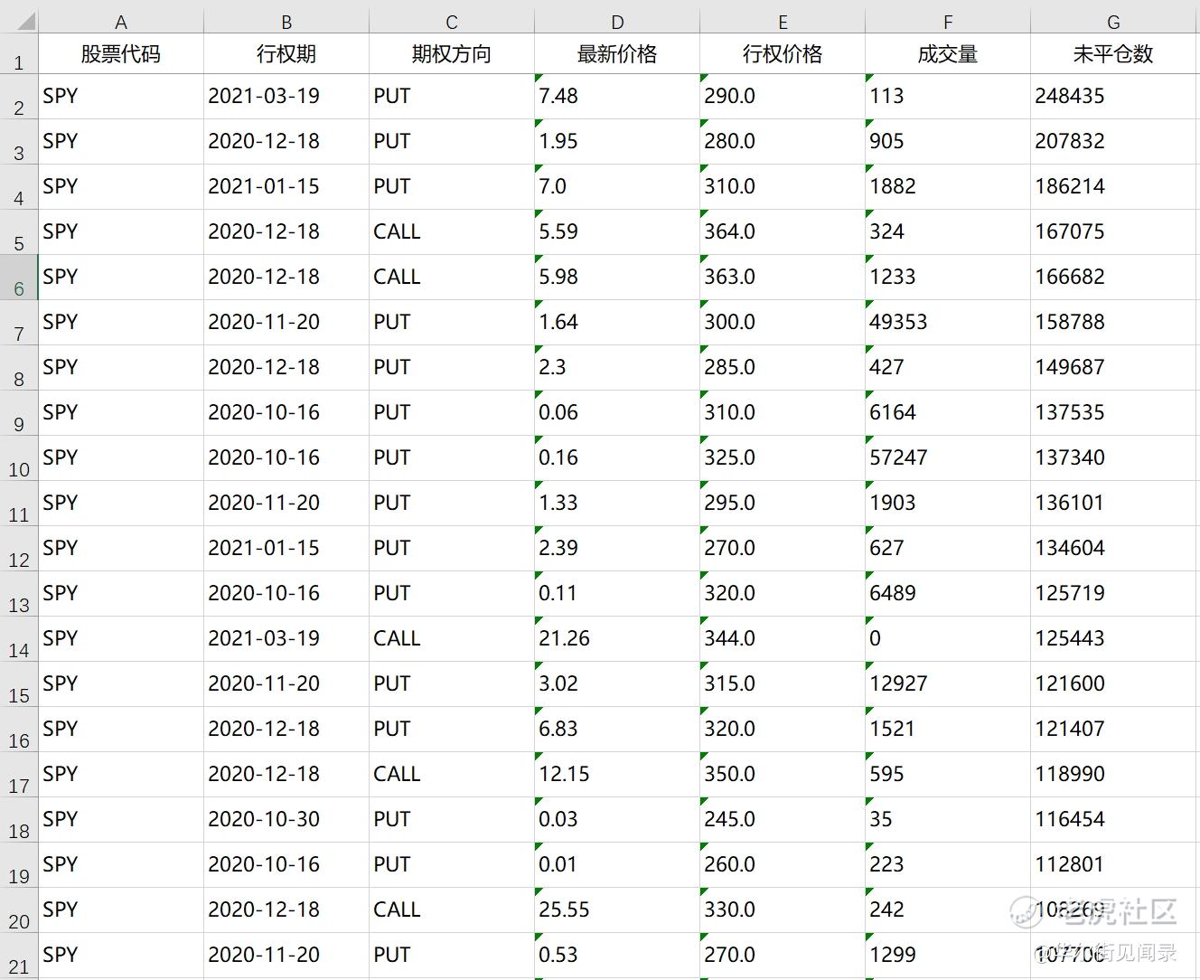Select cell with volume 0
The width and height of the screenshot is (1200, 980).
(x=948, y=639)
